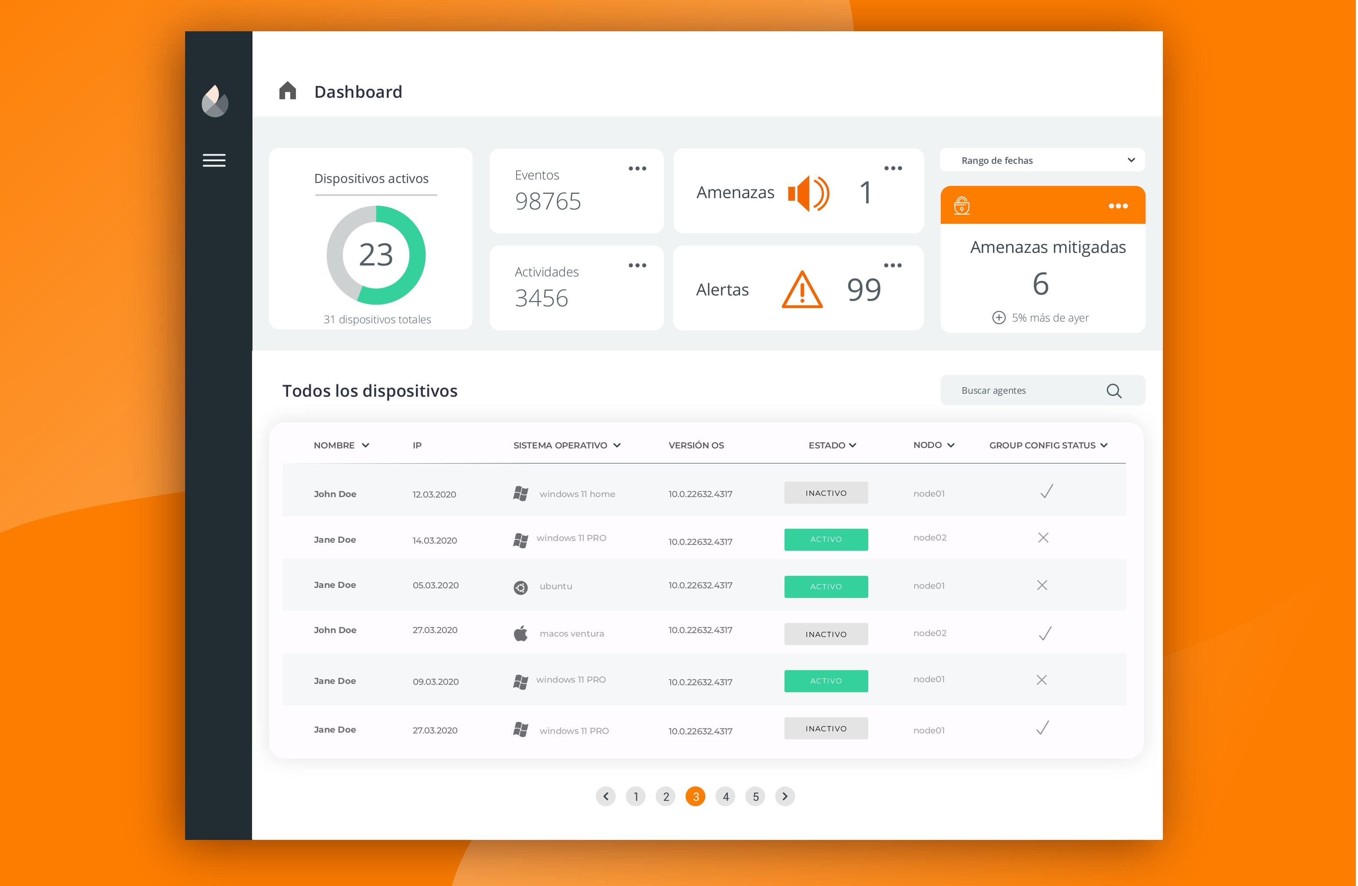Click IP value 05.03.2020
The width and height of the screenshot is (1358, 886).
436,585
